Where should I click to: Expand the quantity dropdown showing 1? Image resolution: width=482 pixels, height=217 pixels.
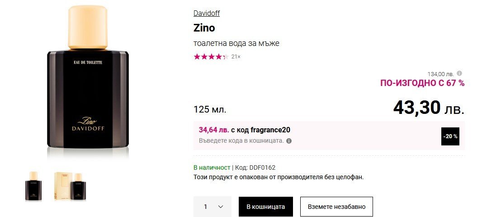212,207
